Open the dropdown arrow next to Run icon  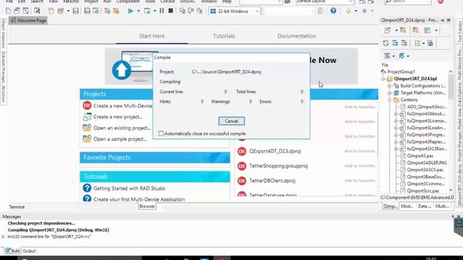tap(138, 12)
